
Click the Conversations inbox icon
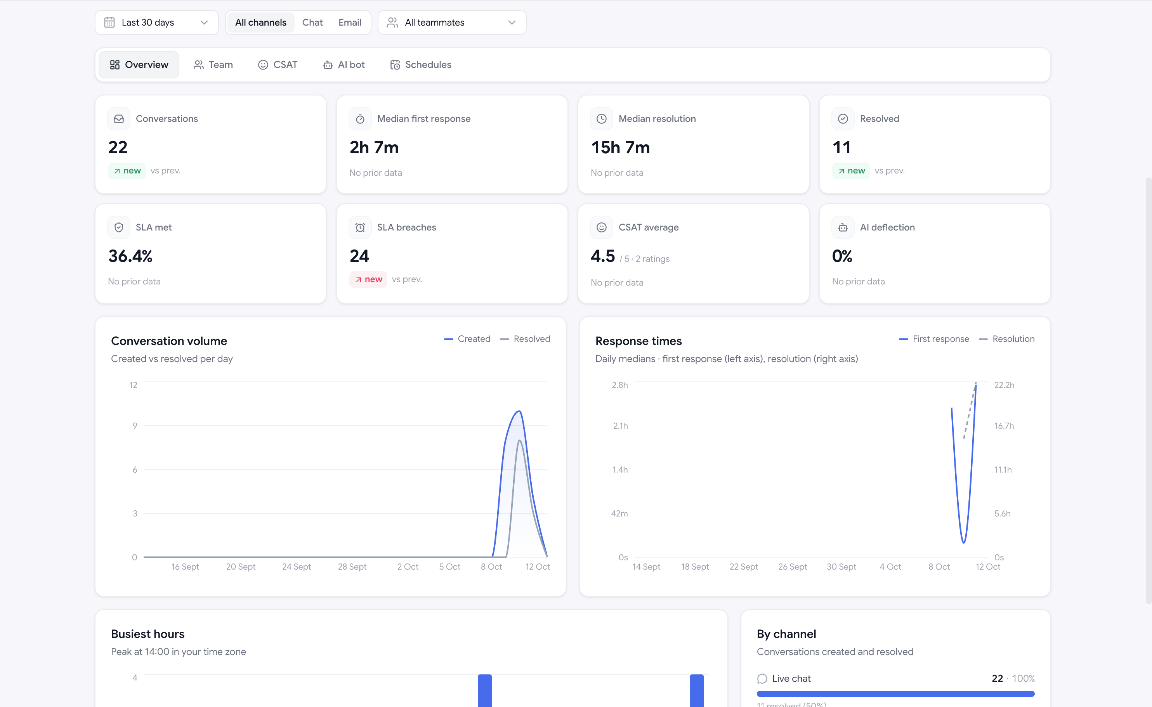point(119,119)
